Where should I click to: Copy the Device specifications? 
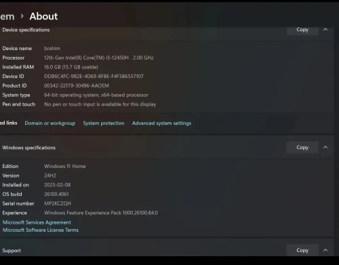coord(302,30)
